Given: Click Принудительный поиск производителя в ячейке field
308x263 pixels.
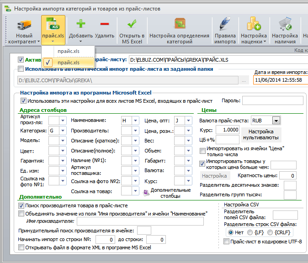Looking at the screenshot, I should (x=144, y=231).
